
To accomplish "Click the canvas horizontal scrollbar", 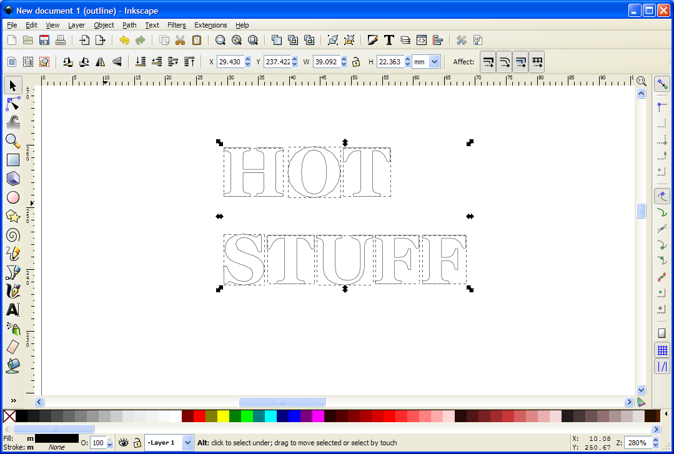I will click(281, 402).
